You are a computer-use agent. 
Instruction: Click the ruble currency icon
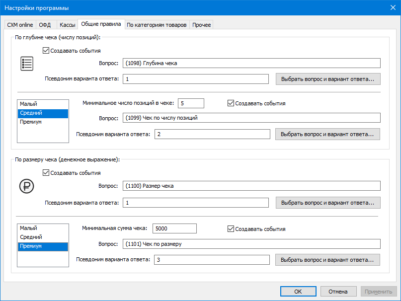pyautogui.click(x=26, y=186)
